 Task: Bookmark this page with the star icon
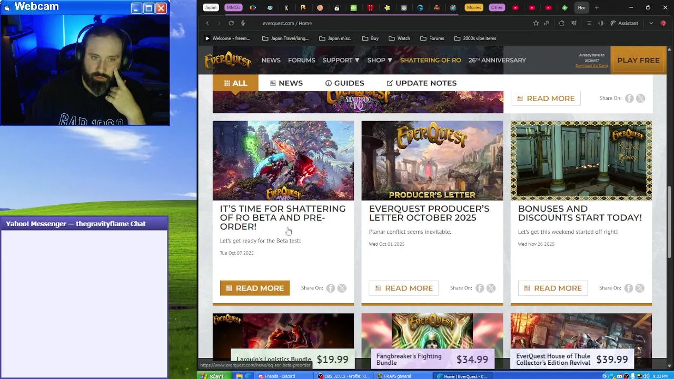[536, 23]
